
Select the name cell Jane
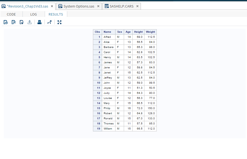click(109, 68)
